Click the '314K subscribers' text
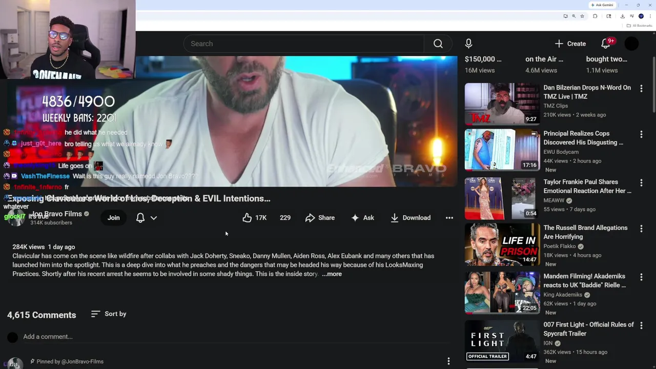The width and height of the screenshot is (656, 369). click(51, 223)
